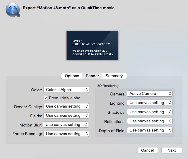Open the Reflections dropdown
The height and width of the screenshot is (159, 188).
click(x=150, y=121)
